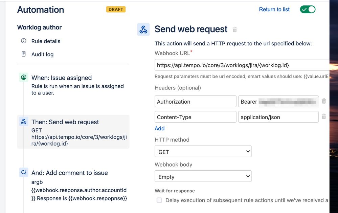Click the Rule details info icon

pos(23,41)
